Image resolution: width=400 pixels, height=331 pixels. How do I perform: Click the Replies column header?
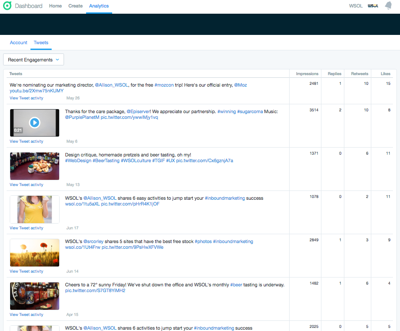point(335,74)
